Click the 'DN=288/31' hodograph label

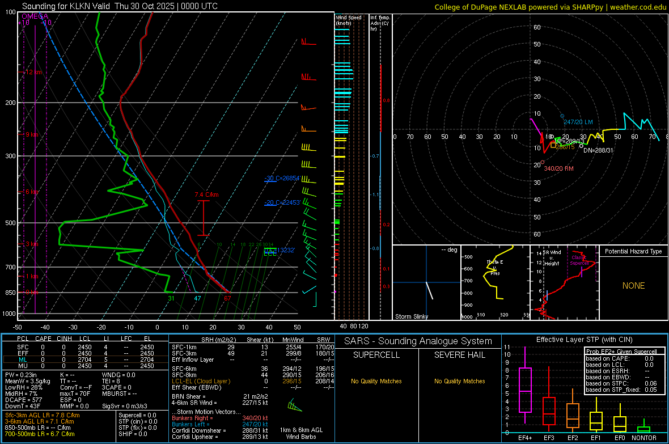[598, 150]
